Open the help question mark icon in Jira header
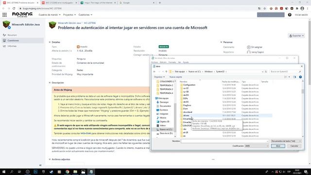The height and width of the screenshot is (175, 311). tap(290, 15)
